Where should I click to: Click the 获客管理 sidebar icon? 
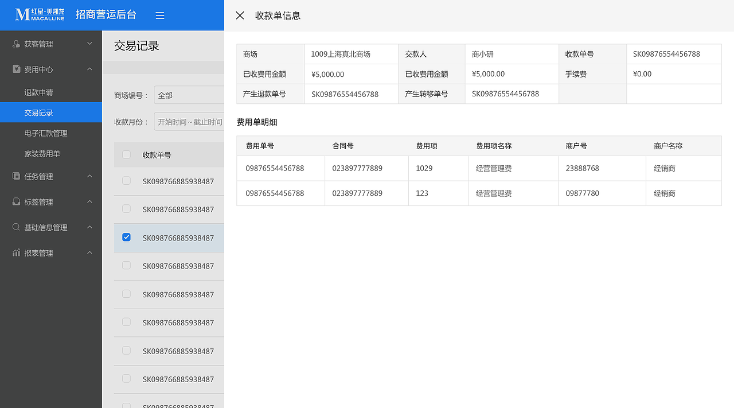[x=16, y=44]
